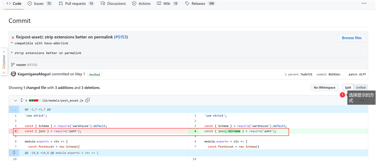Image resolution: width=376 pixels, height=161 pixels.
Task: Click KagamigawaMeguri's avatar image
Action: click(x=13, y=74)
